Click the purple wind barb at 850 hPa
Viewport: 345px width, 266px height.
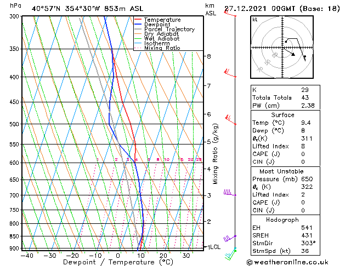click(x=230, y=238)
